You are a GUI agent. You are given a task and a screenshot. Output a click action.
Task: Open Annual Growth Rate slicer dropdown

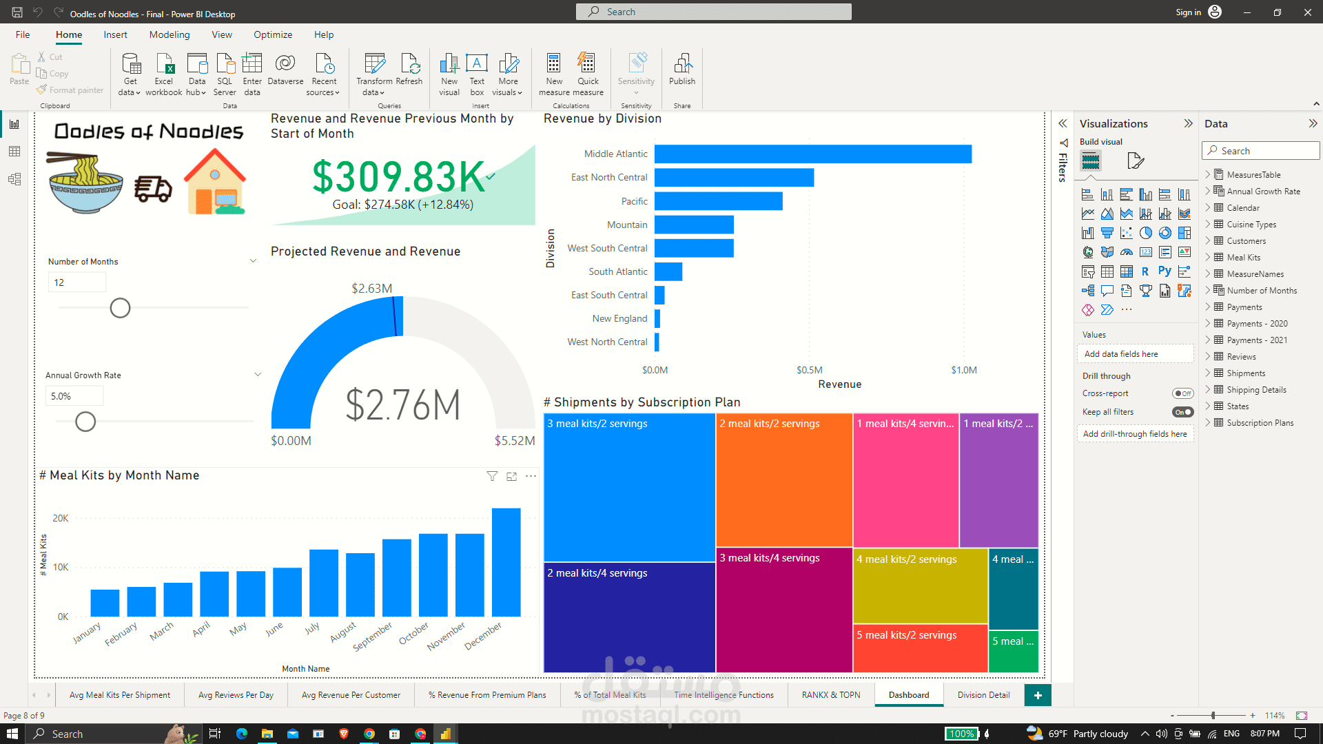tap(258, 375)
